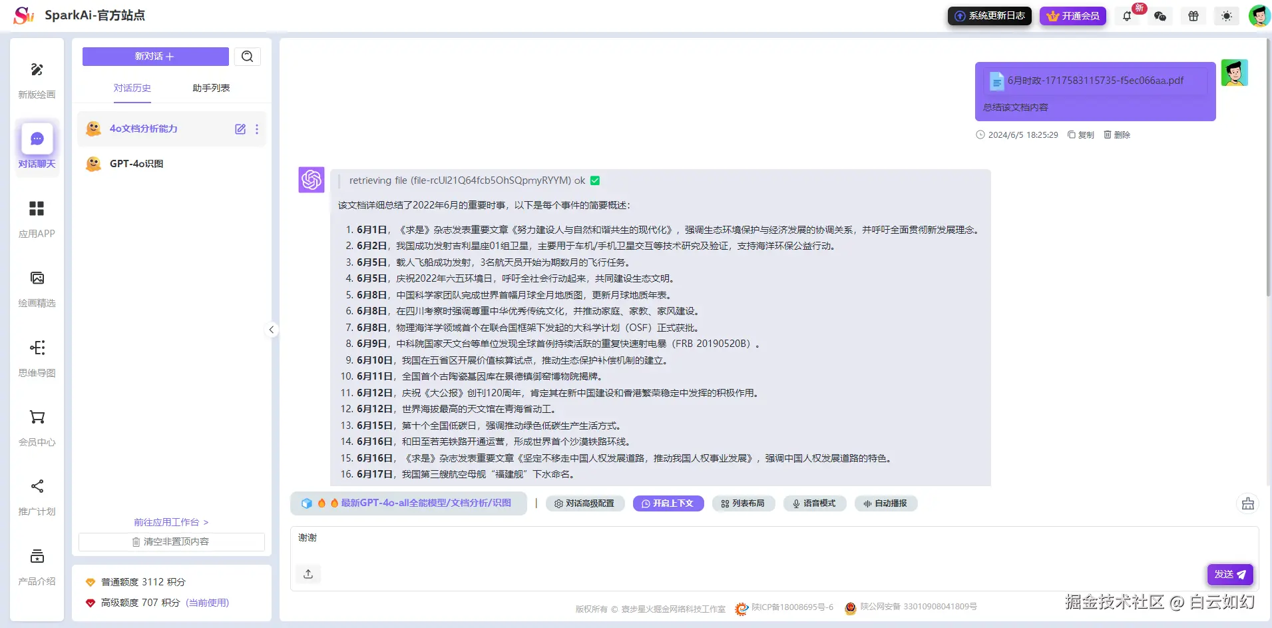The width and height of the screenshot is (1272, 628).
Task: Click the 新对话+ new chat button
Action: 154,57
